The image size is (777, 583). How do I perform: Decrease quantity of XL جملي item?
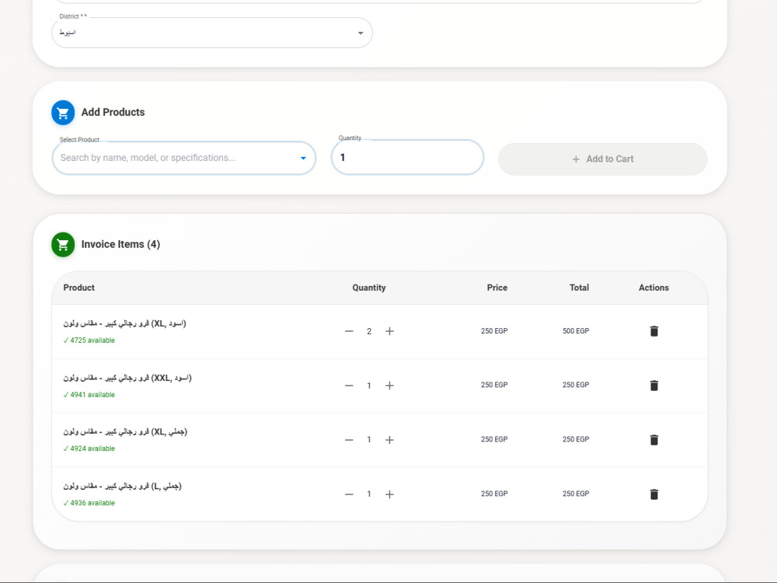point(349,440)
